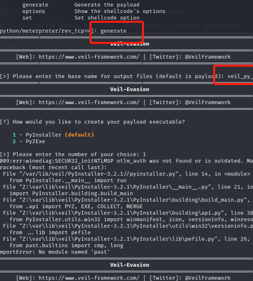This screenshot has width=253, height=281.
Task: Click 'from past.builtins import cmp, long'
Action: coord(66,246)
